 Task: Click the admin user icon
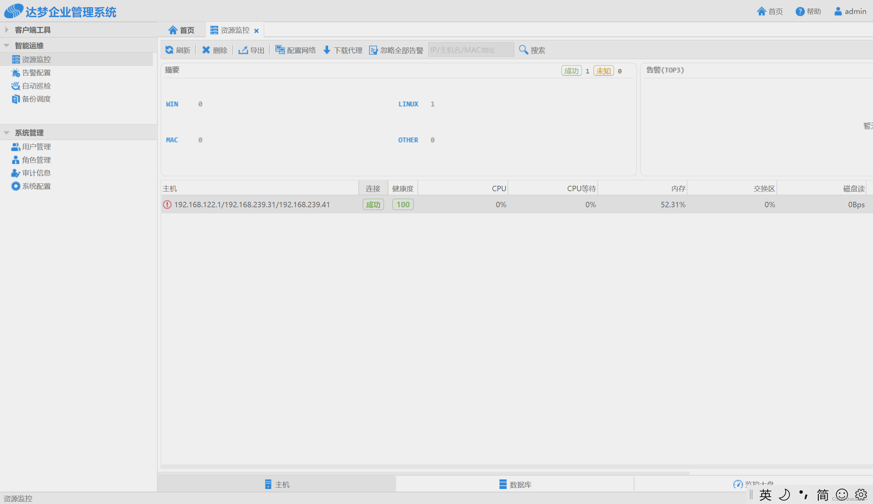point(838,11)
